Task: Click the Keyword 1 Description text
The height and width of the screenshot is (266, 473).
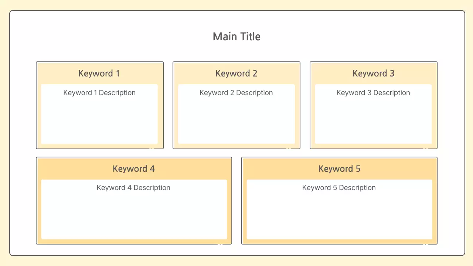Action: click(99, 93)
